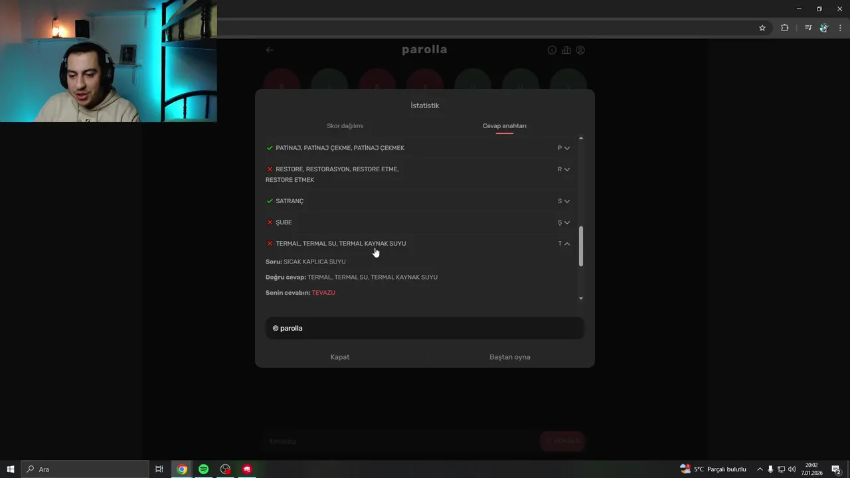Bookmark this page with the star icon
The width and height of the screenshot is (850, 478).
(762, 28)
